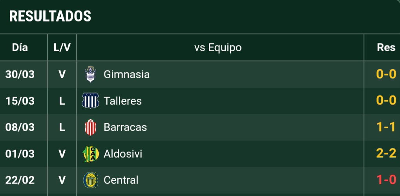
Task: View the red 1-0 result against Central
Action: tap(387, 180)
